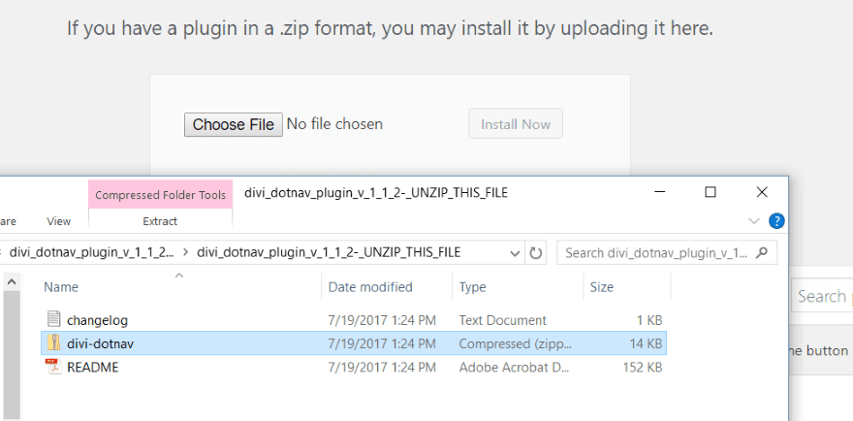Viewport: 853px width, 421px height.
Task: Click the Choose File button
Action: (x=233, y=124)
